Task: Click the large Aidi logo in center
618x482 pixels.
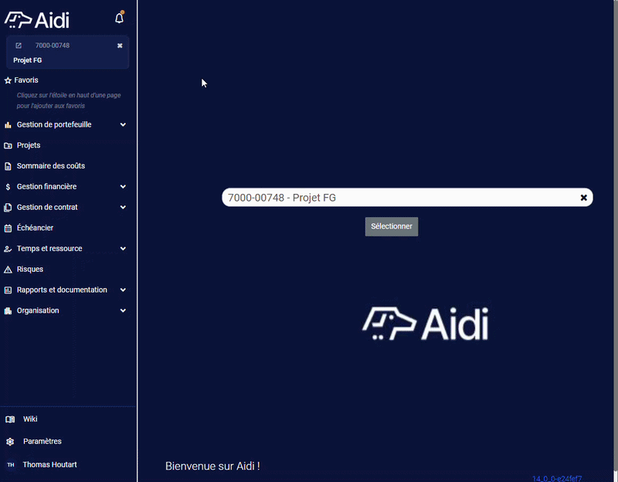Action: coord(426,324)
